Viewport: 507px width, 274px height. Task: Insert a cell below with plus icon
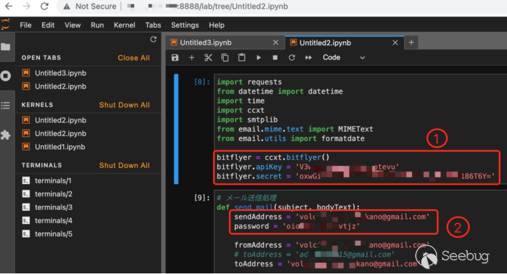pos(191,57)
